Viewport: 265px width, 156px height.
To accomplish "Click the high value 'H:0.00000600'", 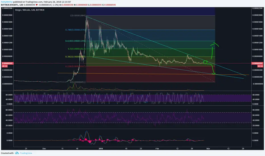I will click(81, 5).
